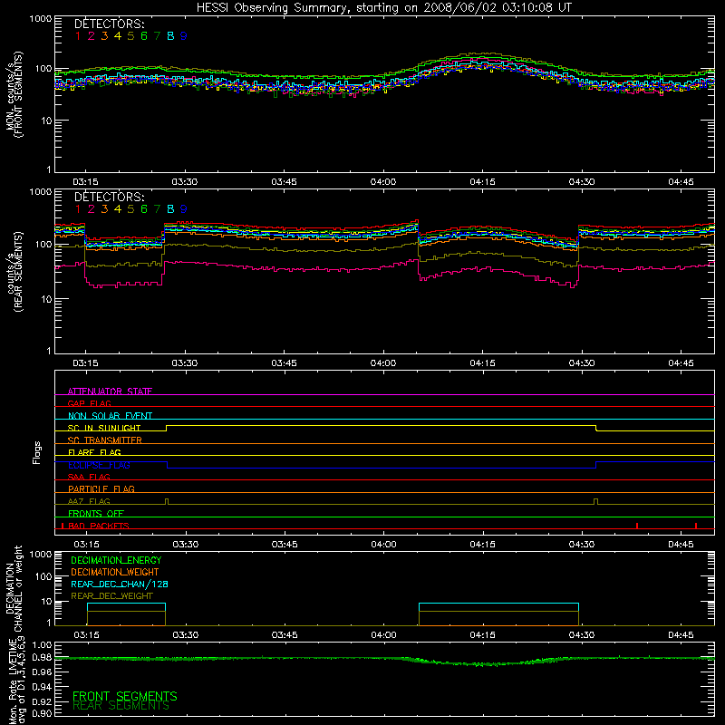Click the 04:15 tick under front segments plot
The image size is (725, 725).
pos(482,182)
